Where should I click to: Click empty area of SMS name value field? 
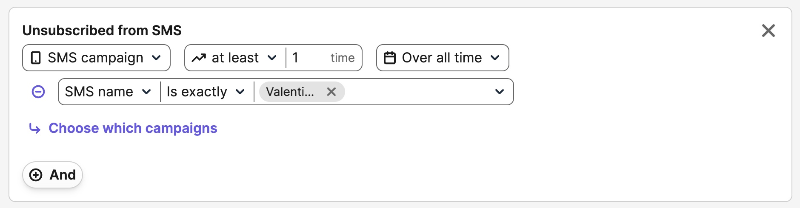point(417,92)
